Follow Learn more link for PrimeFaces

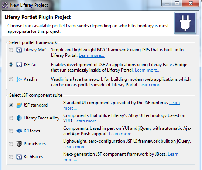[76, 147]
